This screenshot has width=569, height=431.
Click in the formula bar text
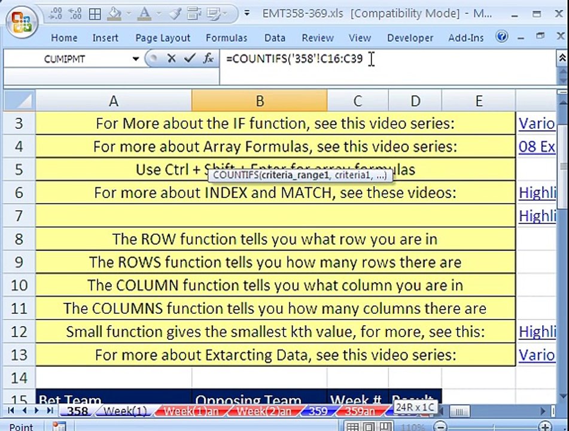(294, 59)
